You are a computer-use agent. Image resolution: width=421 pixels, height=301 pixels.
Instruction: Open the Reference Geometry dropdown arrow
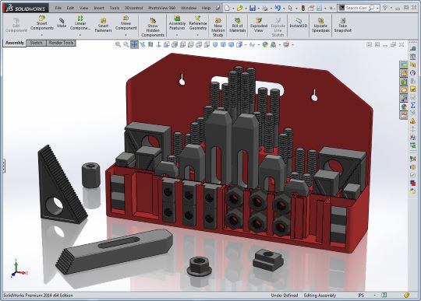pos(197,35)
